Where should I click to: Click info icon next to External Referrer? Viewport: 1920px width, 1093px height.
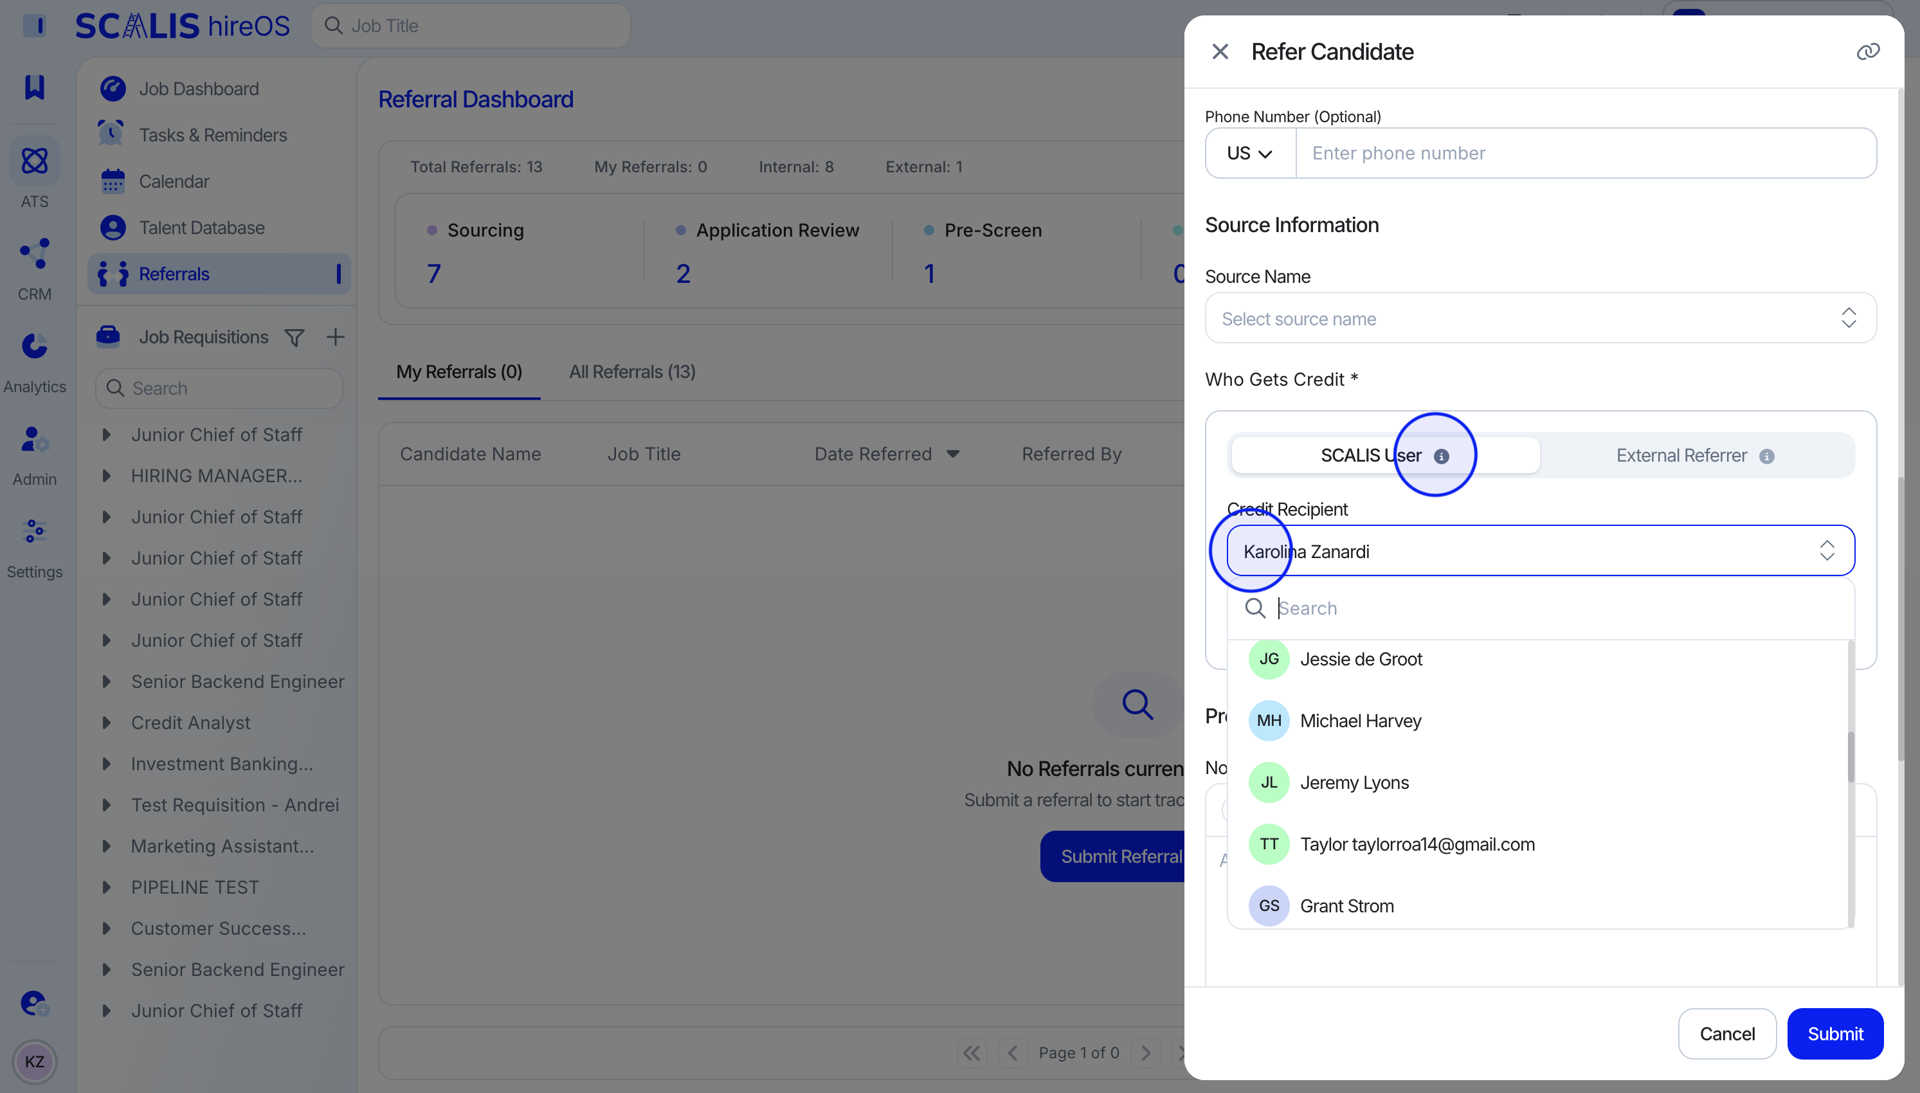1767,456
